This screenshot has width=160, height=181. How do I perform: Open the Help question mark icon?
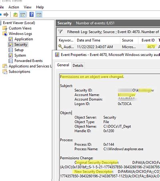coord(32,14)
